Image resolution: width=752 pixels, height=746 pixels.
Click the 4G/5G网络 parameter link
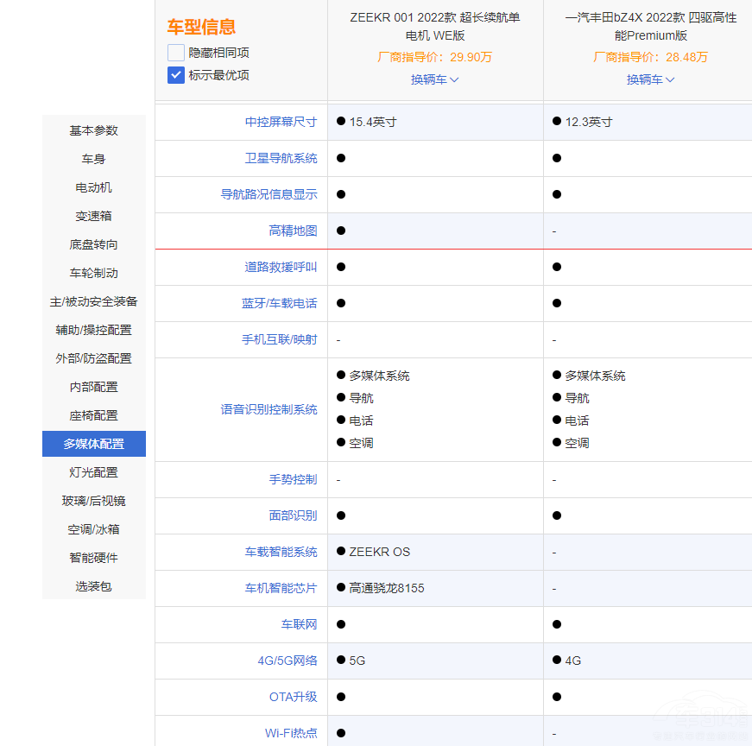pos(287,661)
